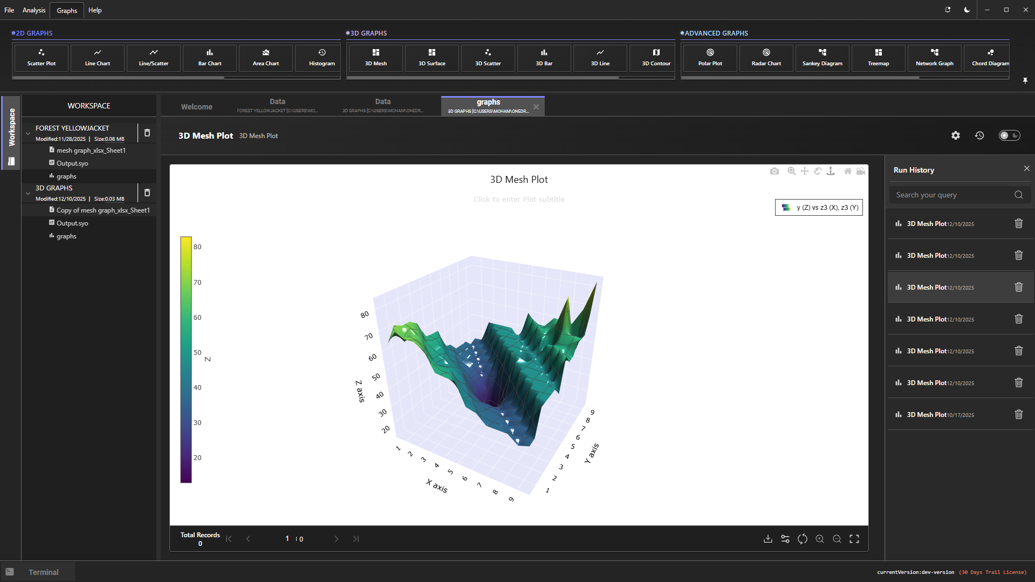Image resolution: width=1035 pixels, height=582 pixels.
Task: Open run history clock icon
Action: click(979, 135)
